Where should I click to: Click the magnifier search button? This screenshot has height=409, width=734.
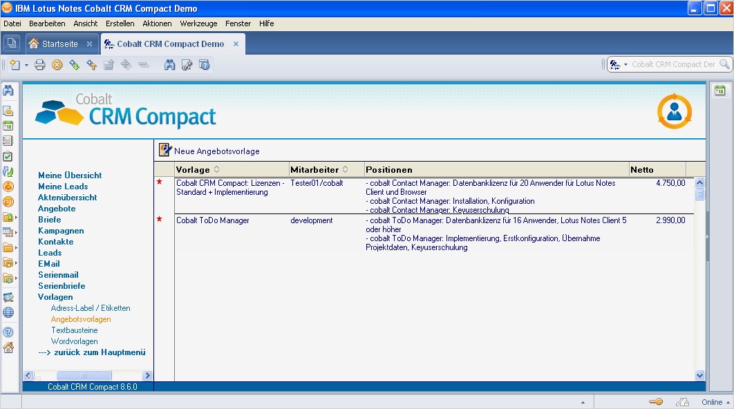[x=724, y=64]
